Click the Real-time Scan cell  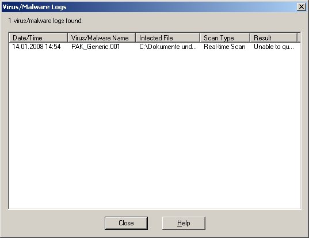click(x=224, y=47)
